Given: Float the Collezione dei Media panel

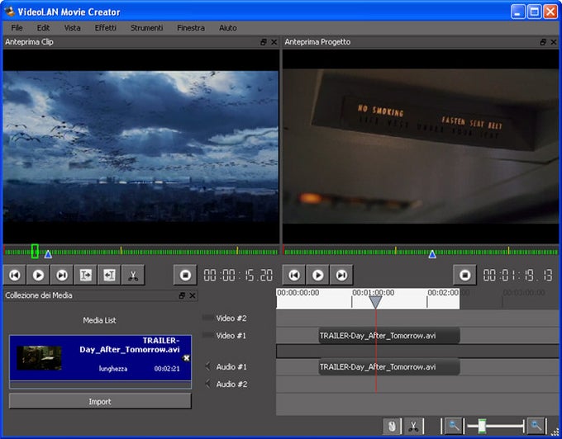Looking at the screenshot, I should [182, 295].
